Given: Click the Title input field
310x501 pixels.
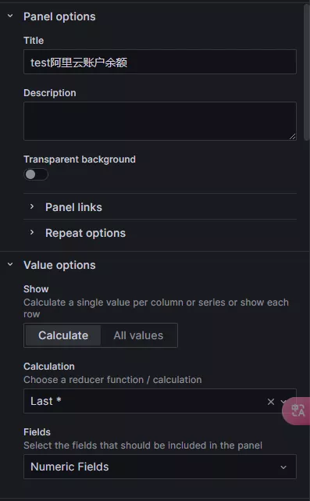Looking at the screenshot, I should pyautogui.click(x=160, y=62).
